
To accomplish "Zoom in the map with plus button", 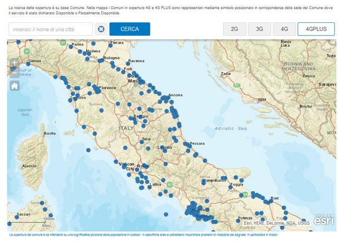I will (14, 63).
